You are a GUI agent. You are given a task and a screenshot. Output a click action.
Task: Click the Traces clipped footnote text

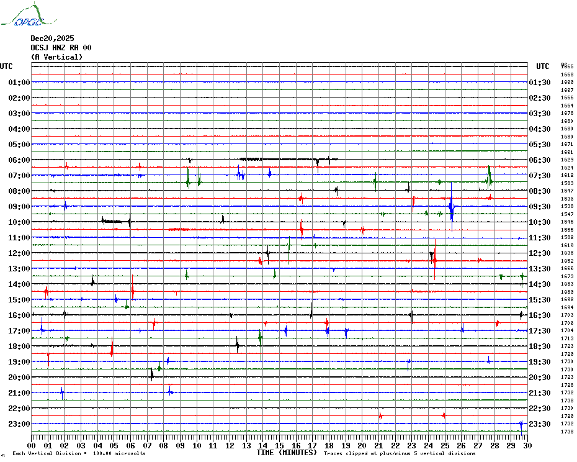click(x=400, y=454)
